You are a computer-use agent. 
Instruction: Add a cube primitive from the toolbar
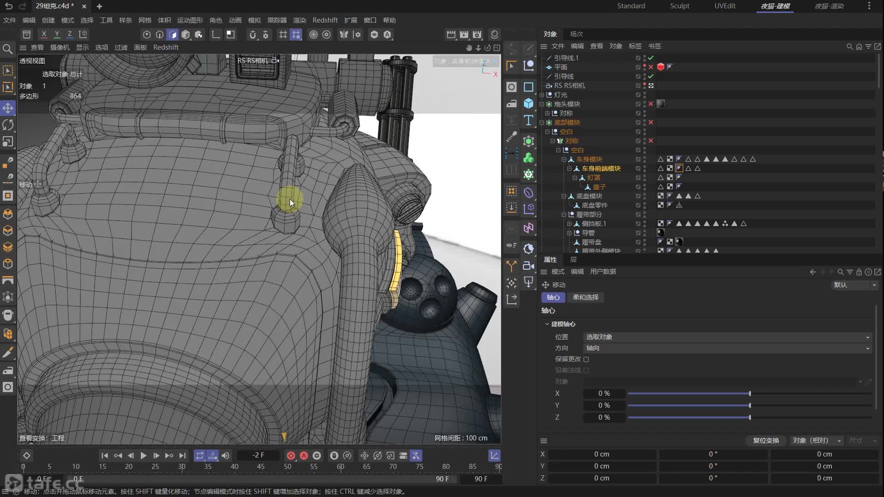[x=529, y=104]
